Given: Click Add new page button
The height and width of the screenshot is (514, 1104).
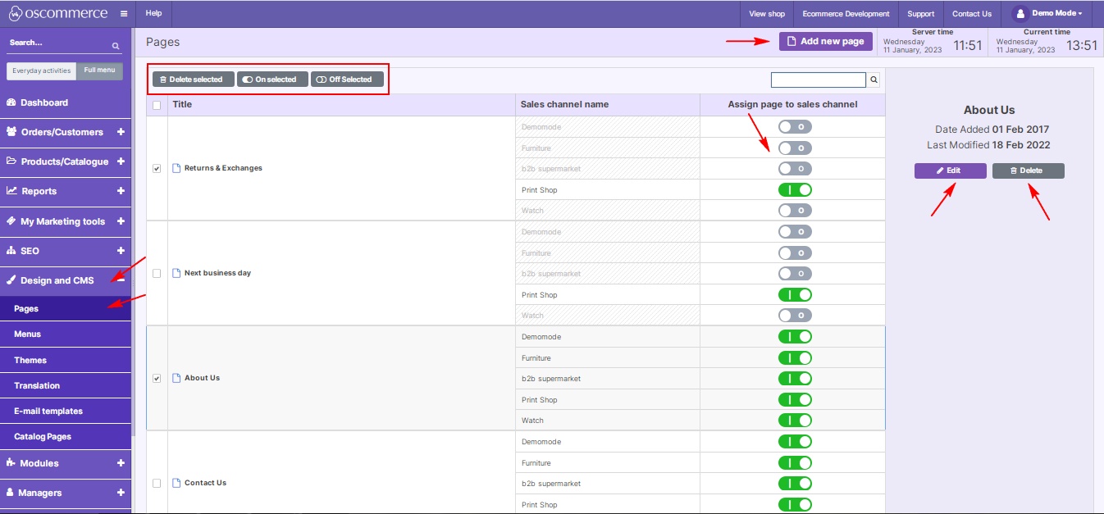Looking at the screenshot, I should tap(825, 41).
